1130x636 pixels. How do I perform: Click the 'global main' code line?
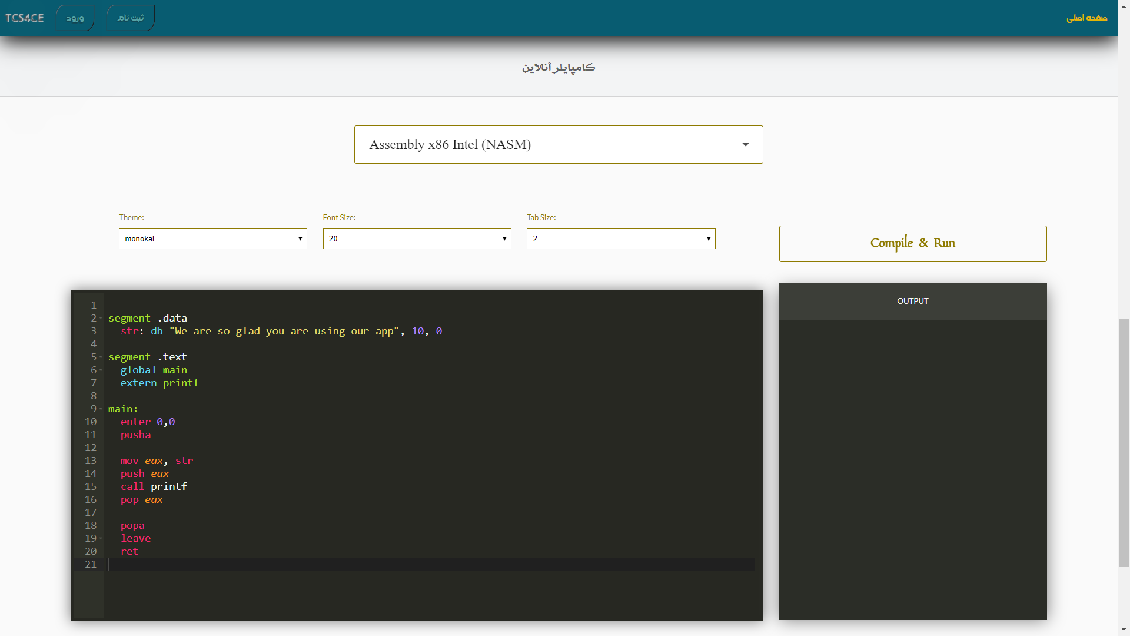154,370
